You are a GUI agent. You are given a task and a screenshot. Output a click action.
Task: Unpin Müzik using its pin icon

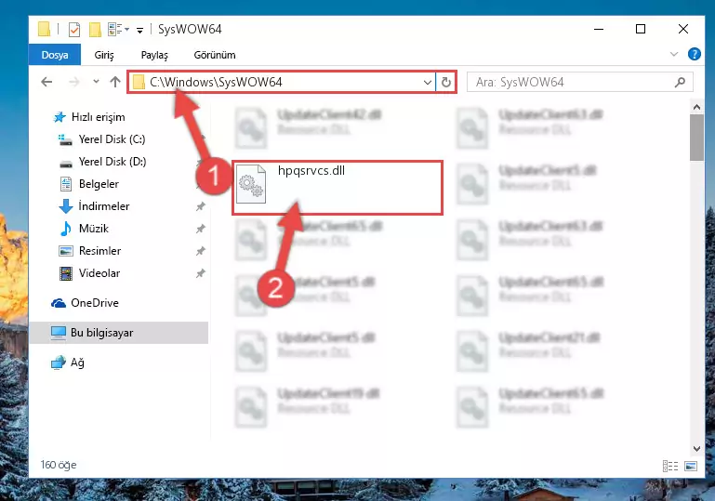(200, 229)
